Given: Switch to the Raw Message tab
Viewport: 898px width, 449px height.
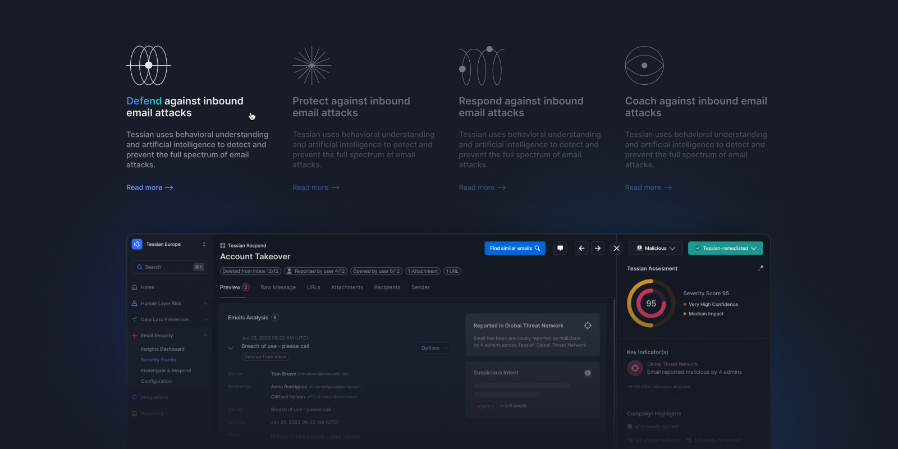Looking at the screenshot, I should [278, 287].
